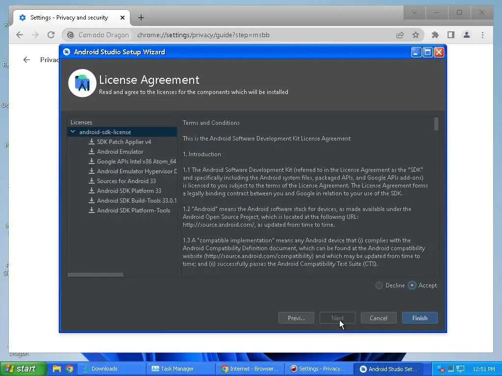Click download icon beside Android SDK Platform 33
Viewport: 502px width, 376px height.
point(92,190)
